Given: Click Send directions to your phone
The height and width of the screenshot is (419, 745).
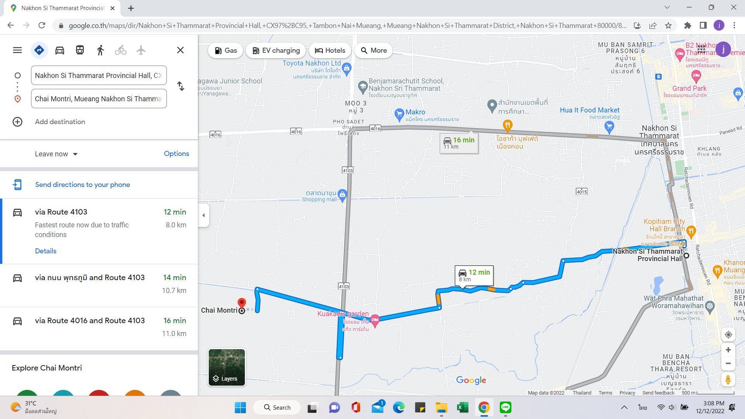Looking at the screenshot, I should coord(82,185).
